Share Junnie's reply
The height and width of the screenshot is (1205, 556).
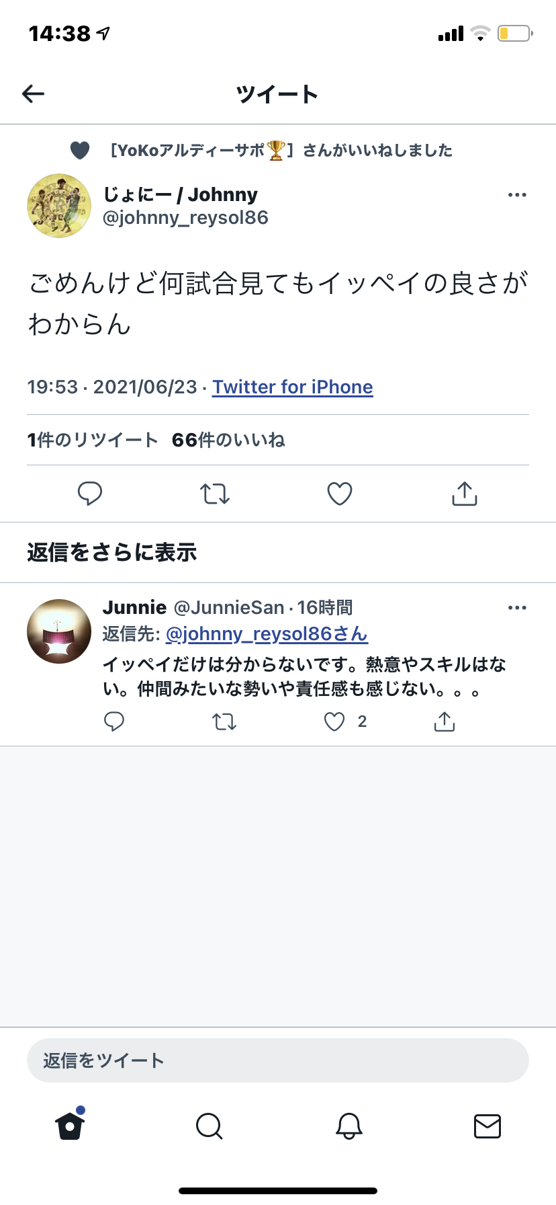[x=445, y=722]
